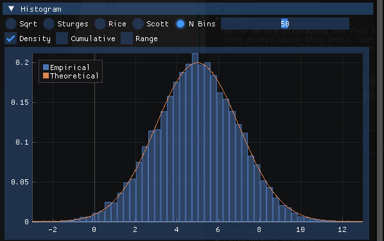
Task: Click the Histogram header title
Action: point(41,9)
